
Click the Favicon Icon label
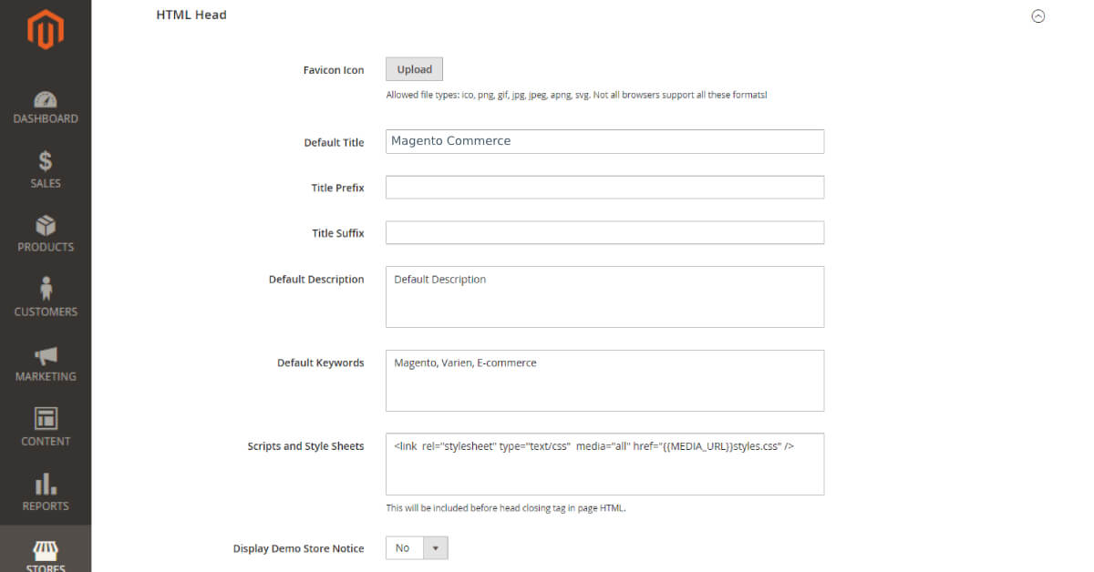(334, 70)
